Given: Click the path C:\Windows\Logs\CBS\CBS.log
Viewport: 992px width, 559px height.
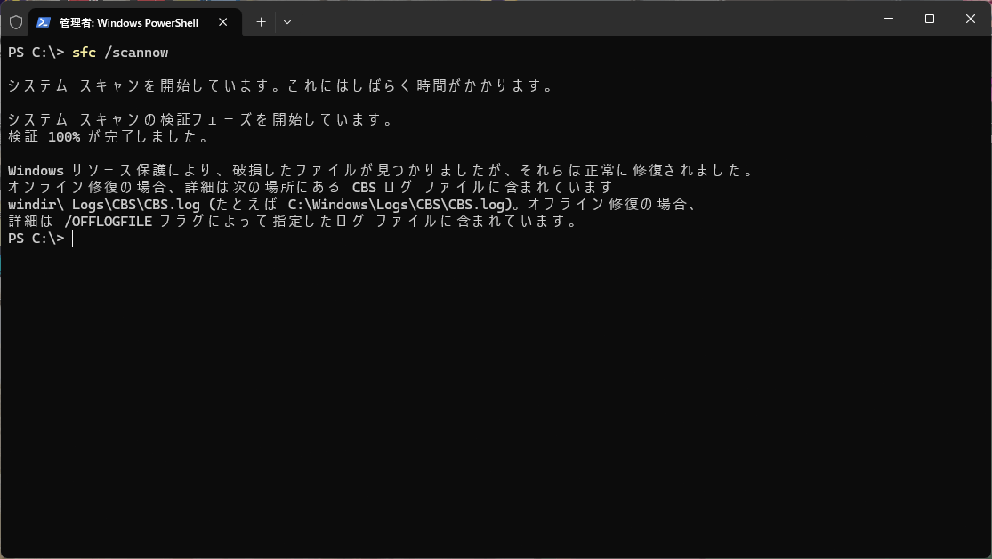Looking at the screenshot, I should [397, 205].
